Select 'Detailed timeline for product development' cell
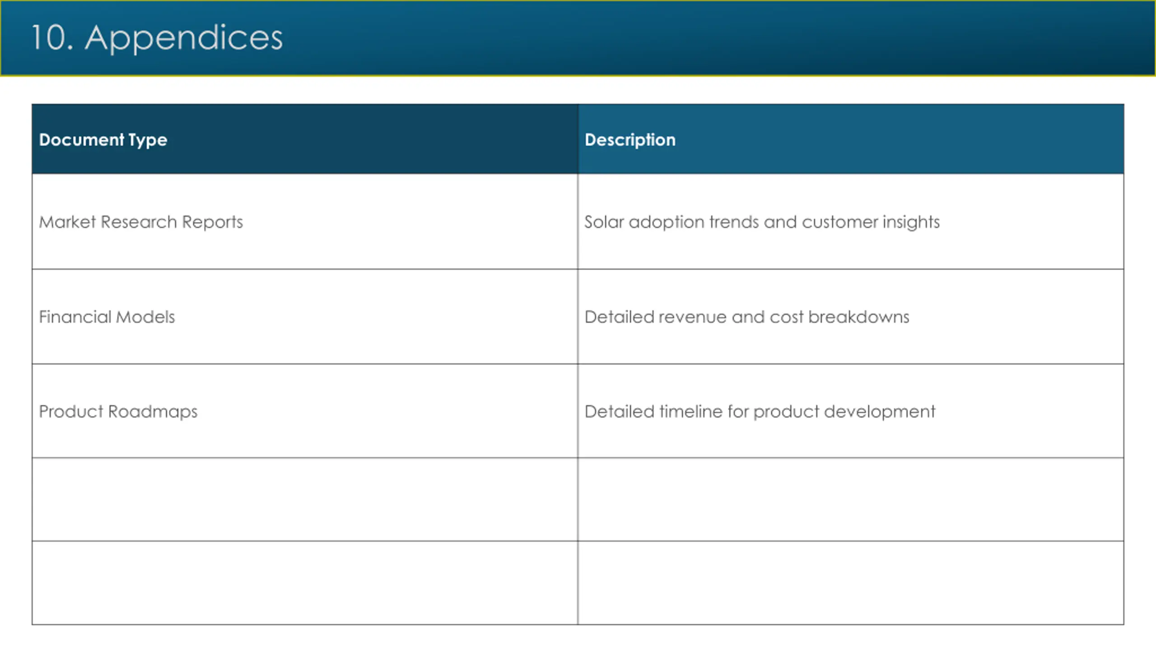This screenshot has width=1156, height=650. tap(851, 411)
